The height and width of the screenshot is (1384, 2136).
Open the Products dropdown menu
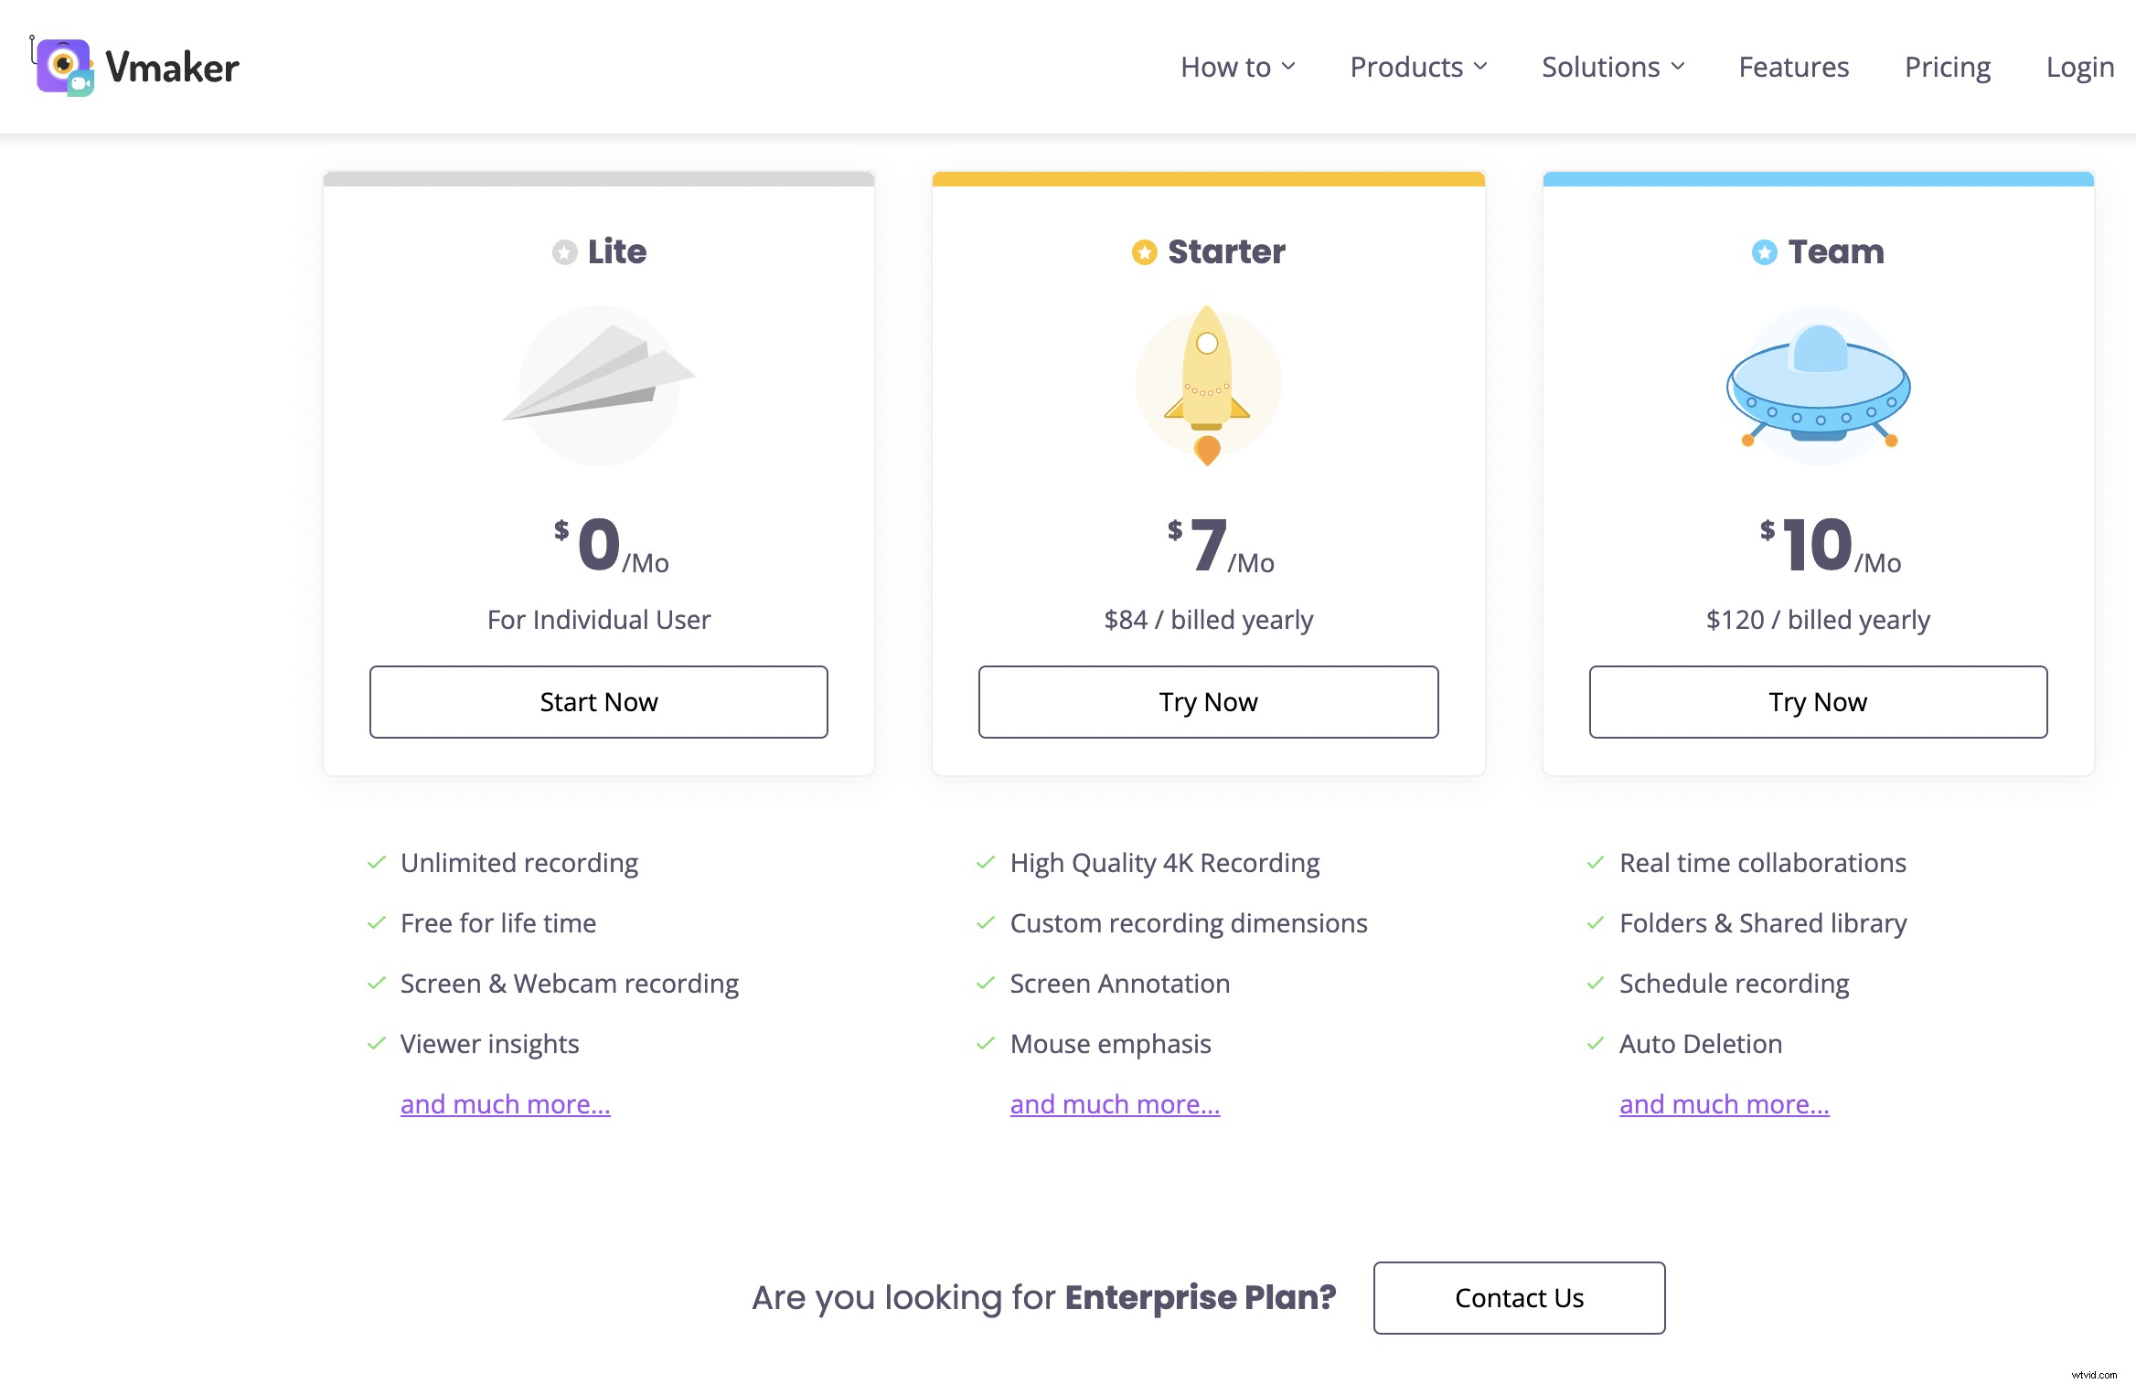(x=1418, y=68)
